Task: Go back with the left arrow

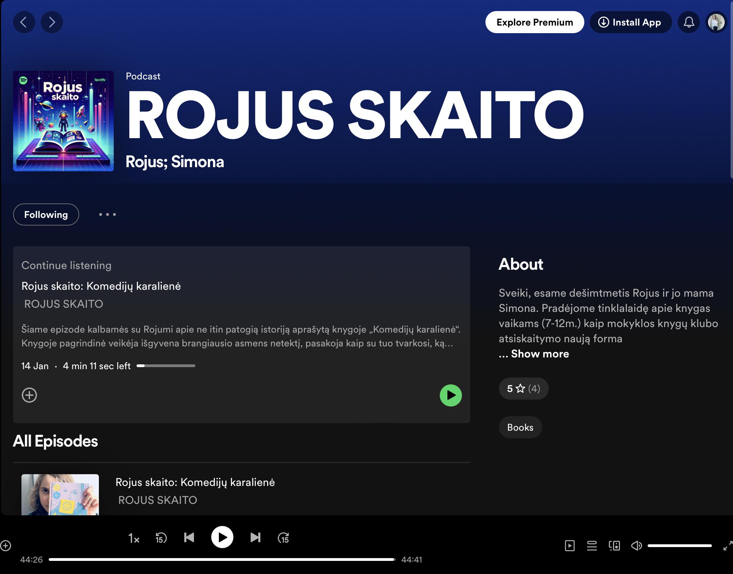Action: 24,22
